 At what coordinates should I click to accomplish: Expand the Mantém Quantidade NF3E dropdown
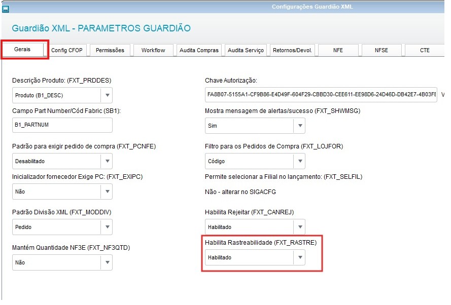(62, 262)
